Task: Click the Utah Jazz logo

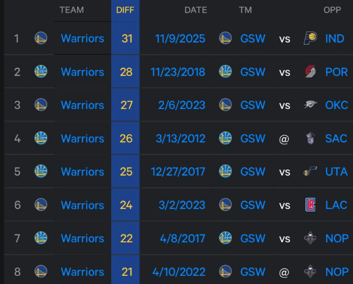Action: 310,172
